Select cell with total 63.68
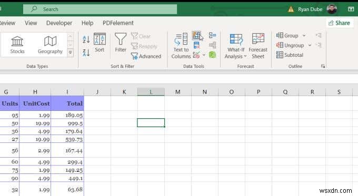The height and width of the screenshot is (196, 358). (x=67, y=189)
